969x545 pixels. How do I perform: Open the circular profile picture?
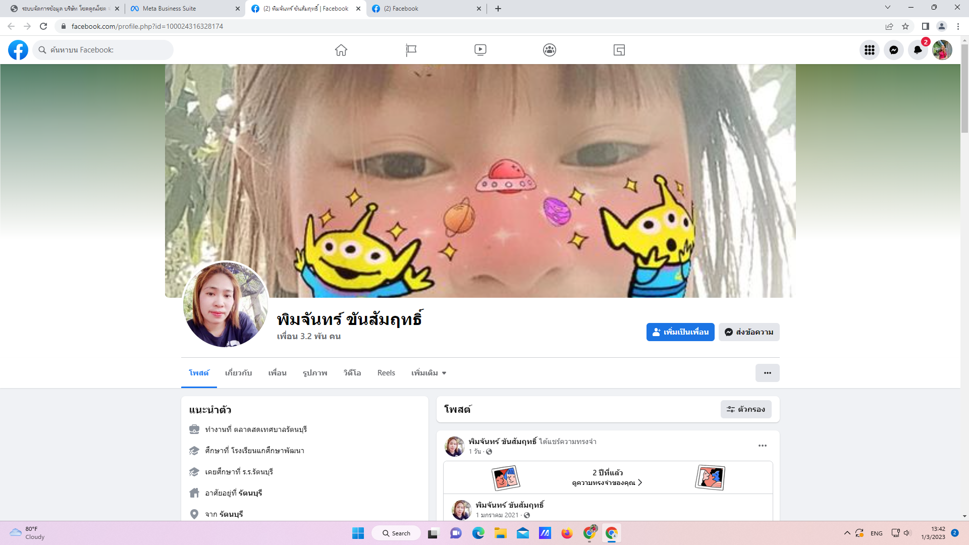226,304
